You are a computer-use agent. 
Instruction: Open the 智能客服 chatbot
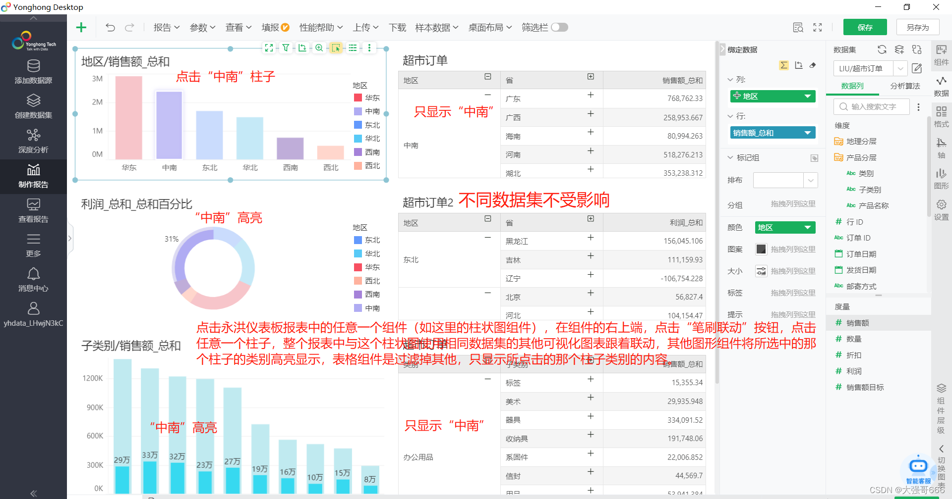pyautogui.click(x=918, y=469)
